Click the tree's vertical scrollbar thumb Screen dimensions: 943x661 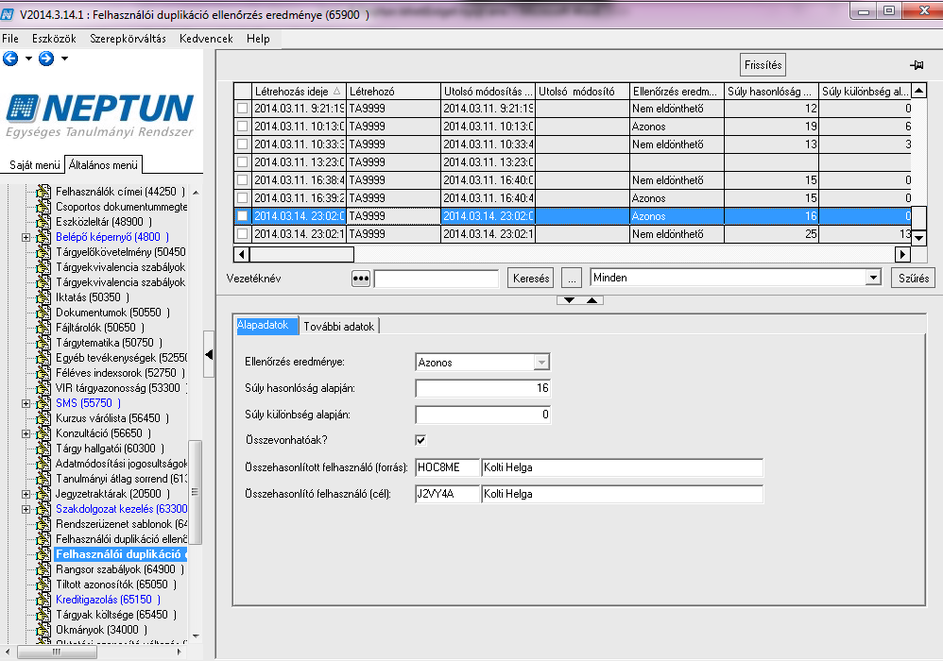click(x=195, y=492)
